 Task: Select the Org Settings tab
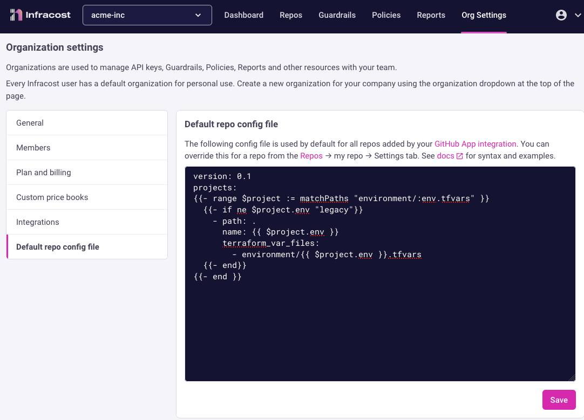tap(484, 15)
